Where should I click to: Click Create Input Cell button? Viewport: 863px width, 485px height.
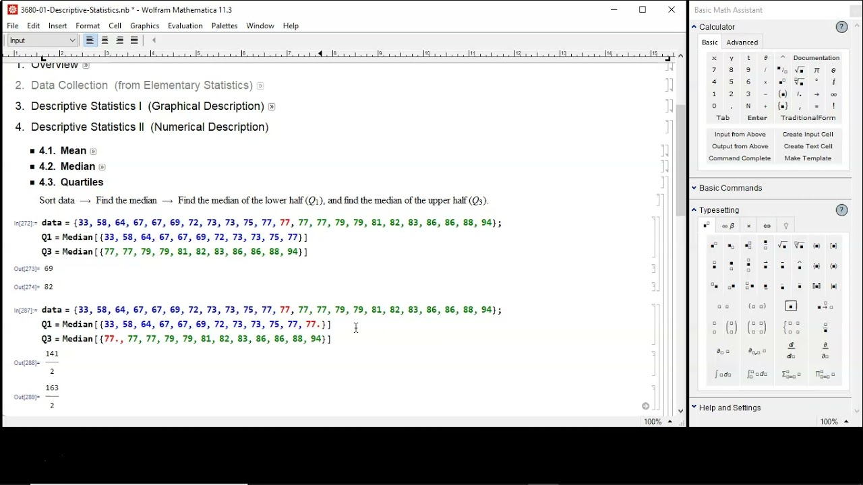click(x=808, y=134)
